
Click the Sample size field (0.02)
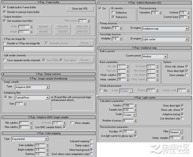[128, 110]
